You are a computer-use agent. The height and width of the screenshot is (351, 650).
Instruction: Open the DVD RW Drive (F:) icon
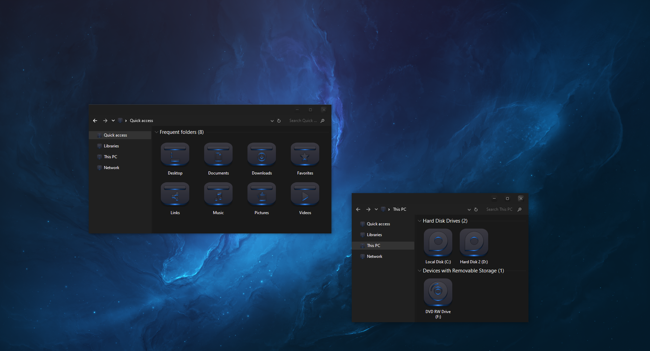click(438, 292)
